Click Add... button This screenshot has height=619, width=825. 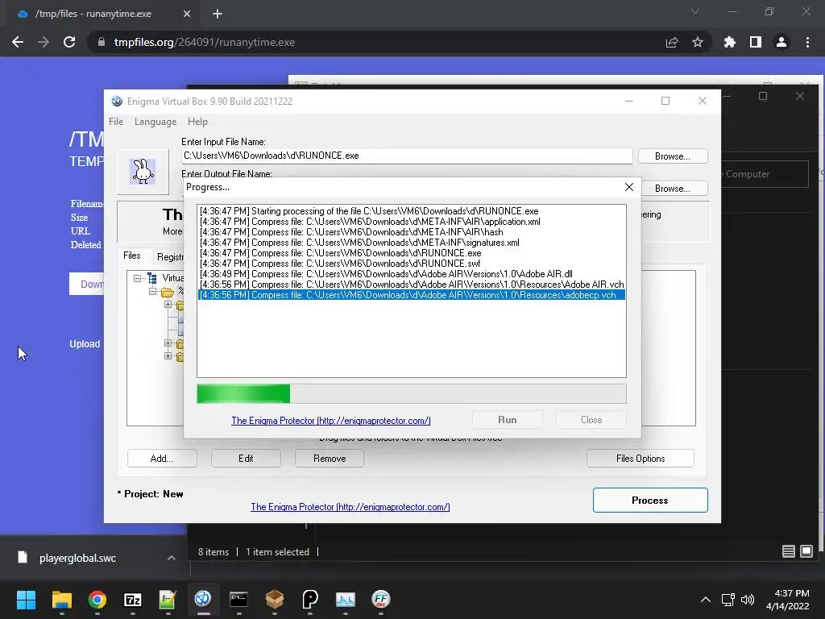click(162, 459)
